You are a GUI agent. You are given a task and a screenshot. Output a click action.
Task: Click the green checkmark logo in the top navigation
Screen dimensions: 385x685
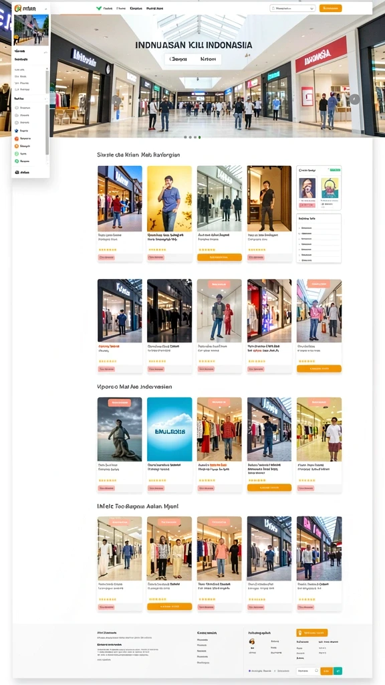pyautogui.click(x=99, y=8)
